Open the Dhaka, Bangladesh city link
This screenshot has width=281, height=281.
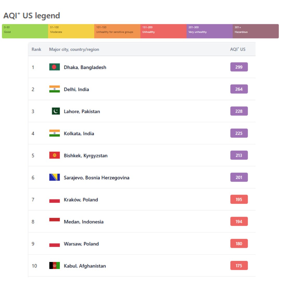point(85,67)
